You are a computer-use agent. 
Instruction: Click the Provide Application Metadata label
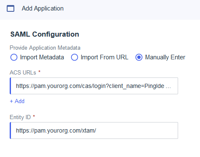pyautogui.click(x=45, y=48)
